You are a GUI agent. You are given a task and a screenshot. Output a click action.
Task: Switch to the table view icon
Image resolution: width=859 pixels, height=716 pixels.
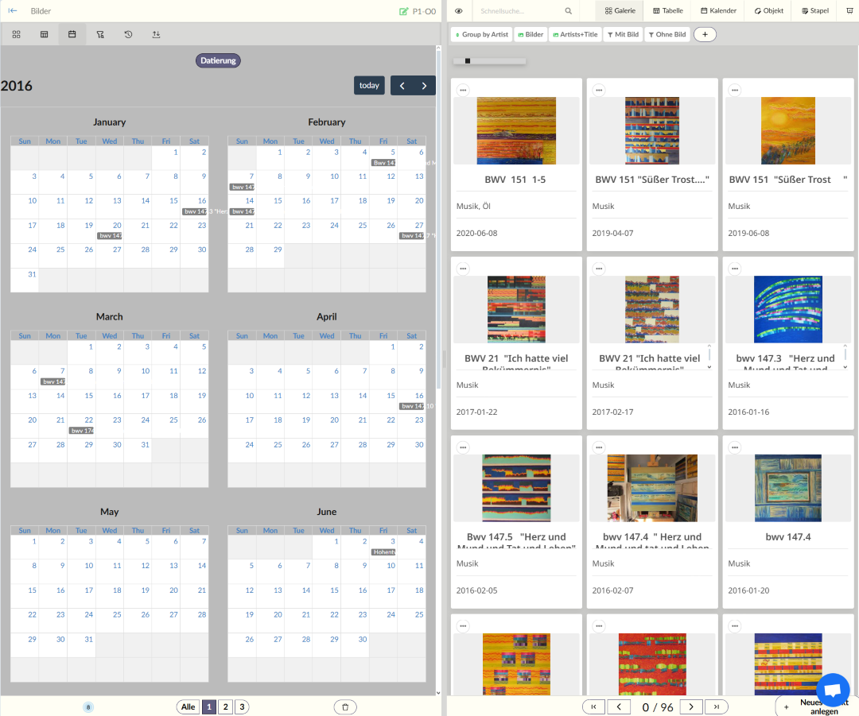coord(44,34)
